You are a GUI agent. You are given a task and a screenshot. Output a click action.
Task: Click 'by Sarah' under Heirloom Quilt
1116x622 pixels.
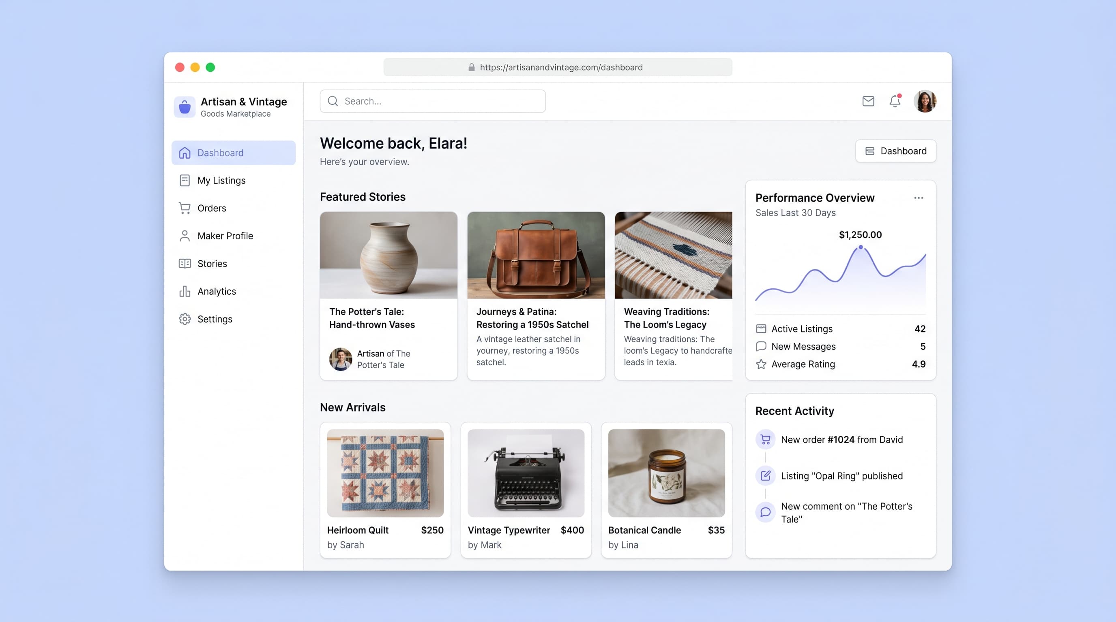coord(345,545)
